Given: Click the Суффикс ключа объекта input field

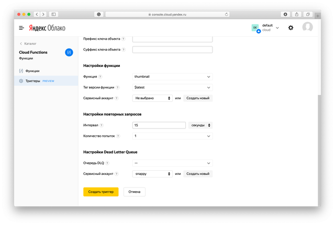Looking at the screenshot, I should [x=172, y=50].
